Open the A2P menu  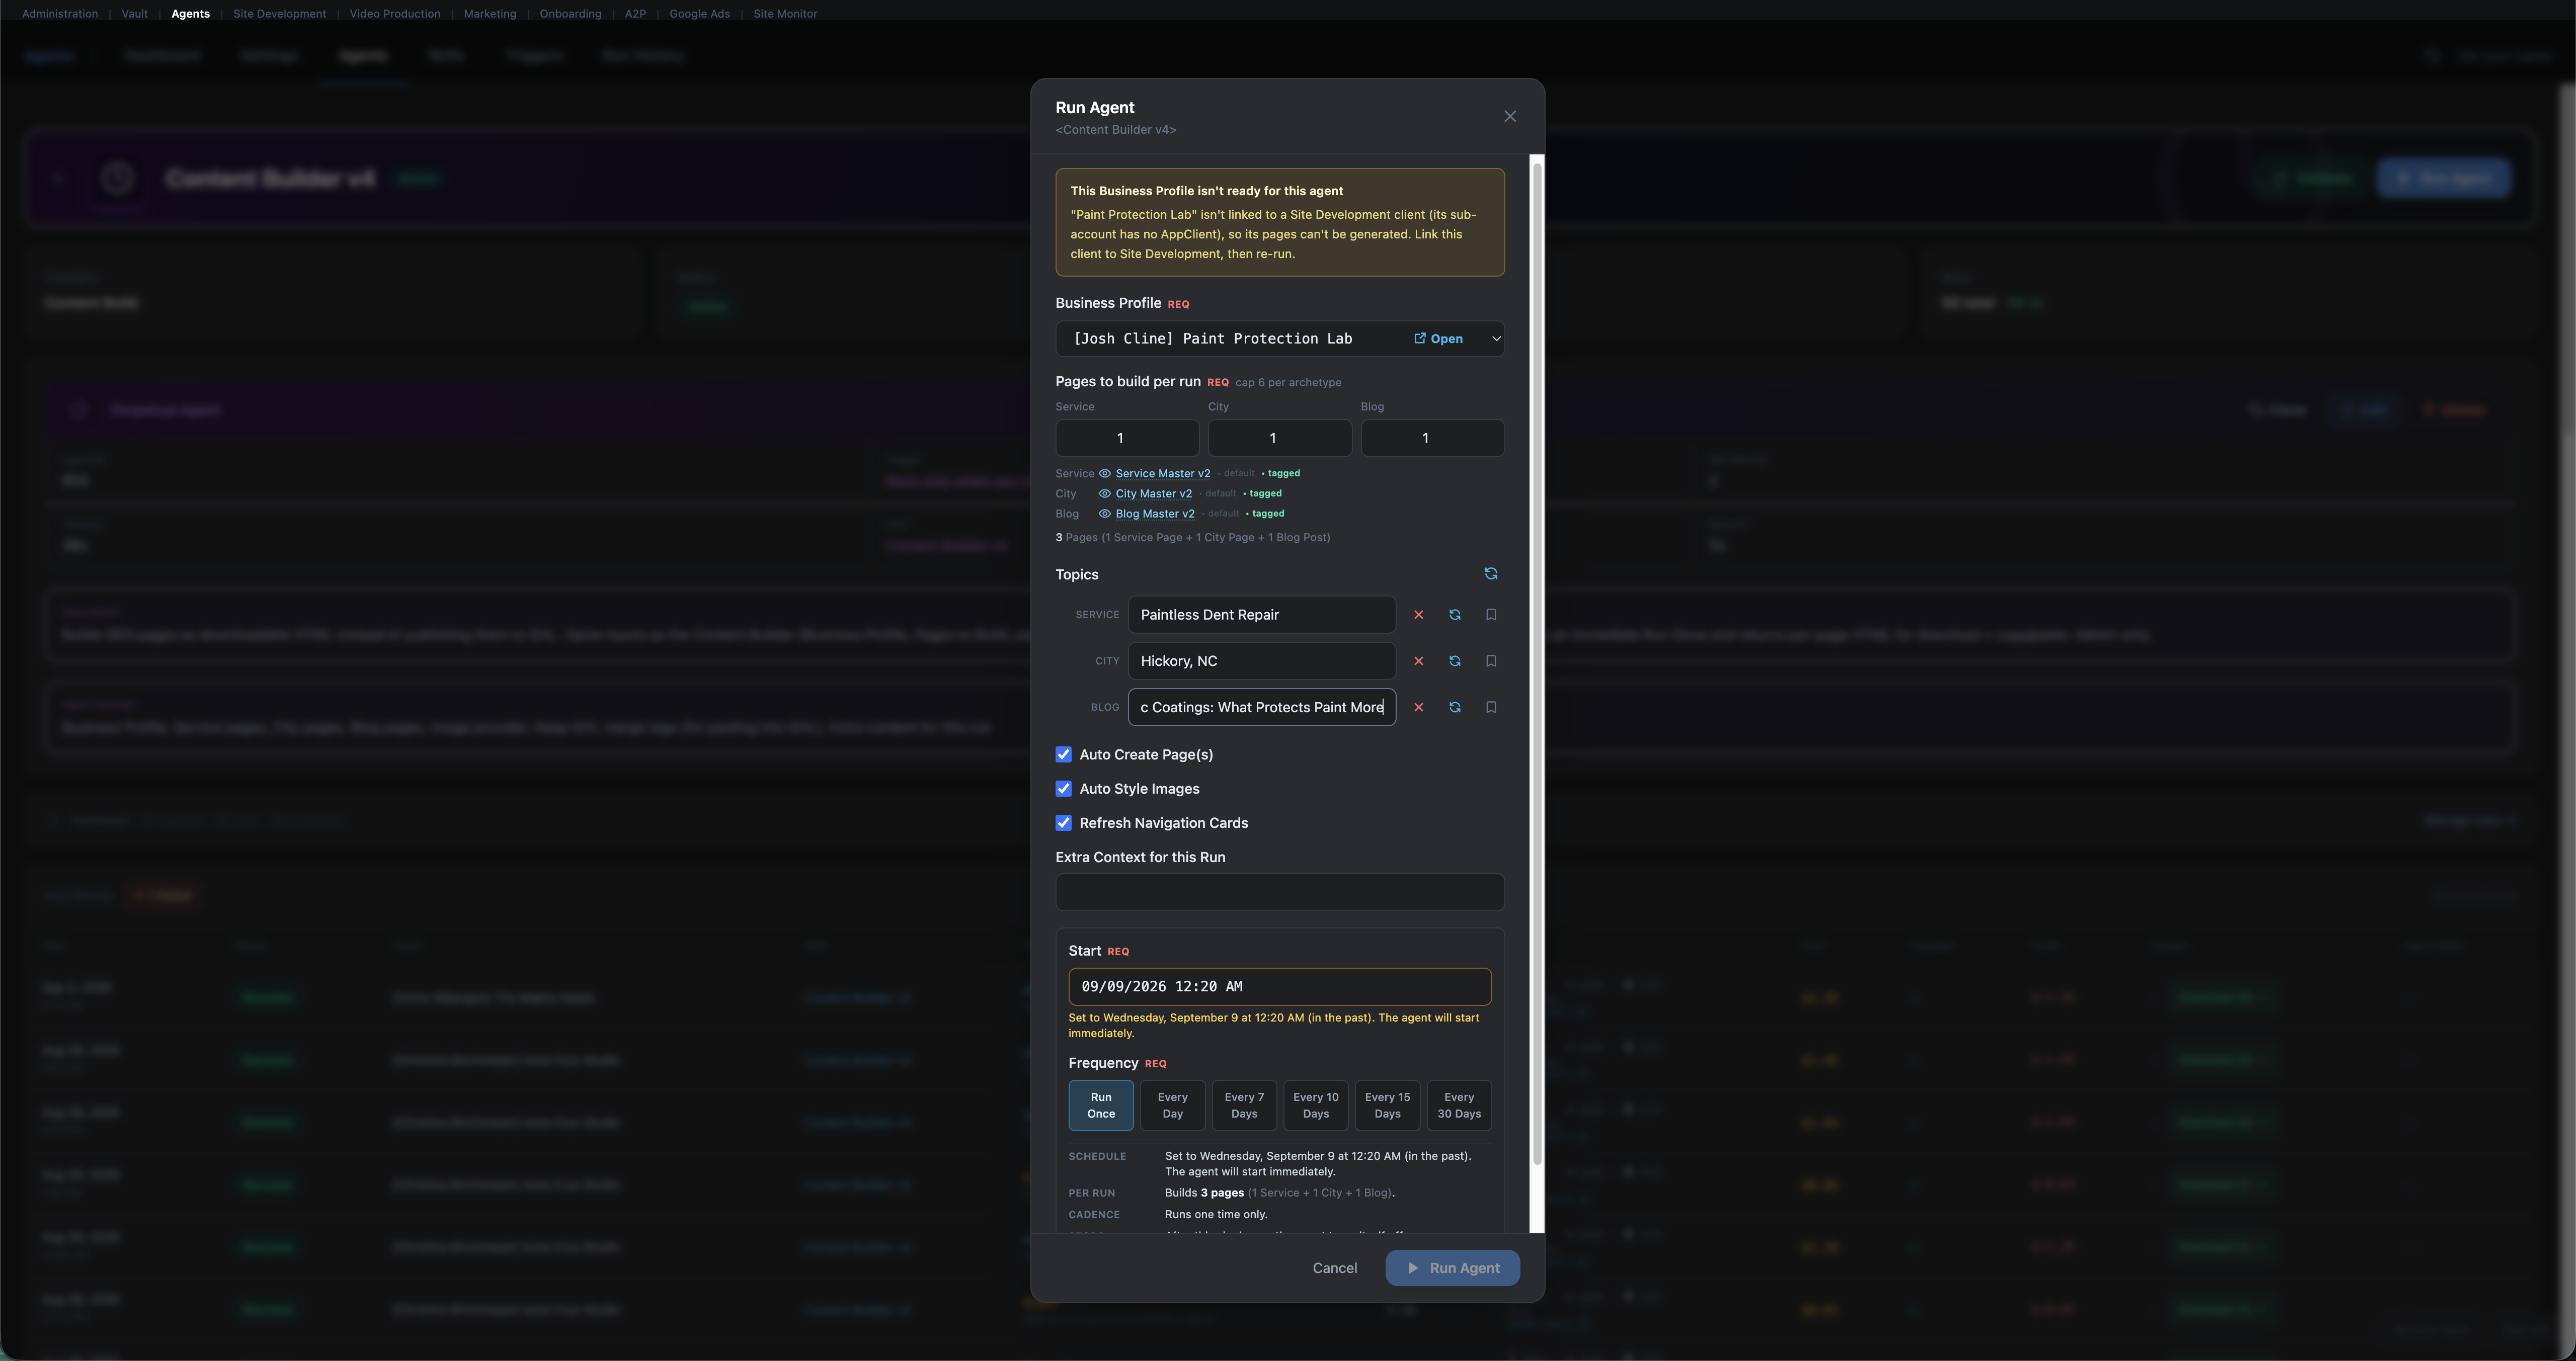pyautogui.click(x=635, y=14)
